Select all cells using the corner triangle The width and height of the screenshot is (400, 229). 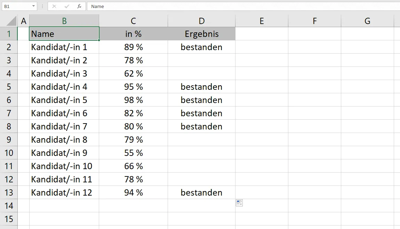[9, 21]
